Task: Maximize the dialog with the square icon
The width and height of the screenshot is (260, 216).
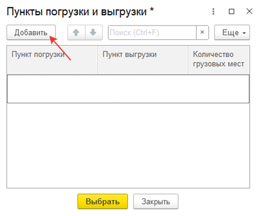Action: tap(231, 11)
